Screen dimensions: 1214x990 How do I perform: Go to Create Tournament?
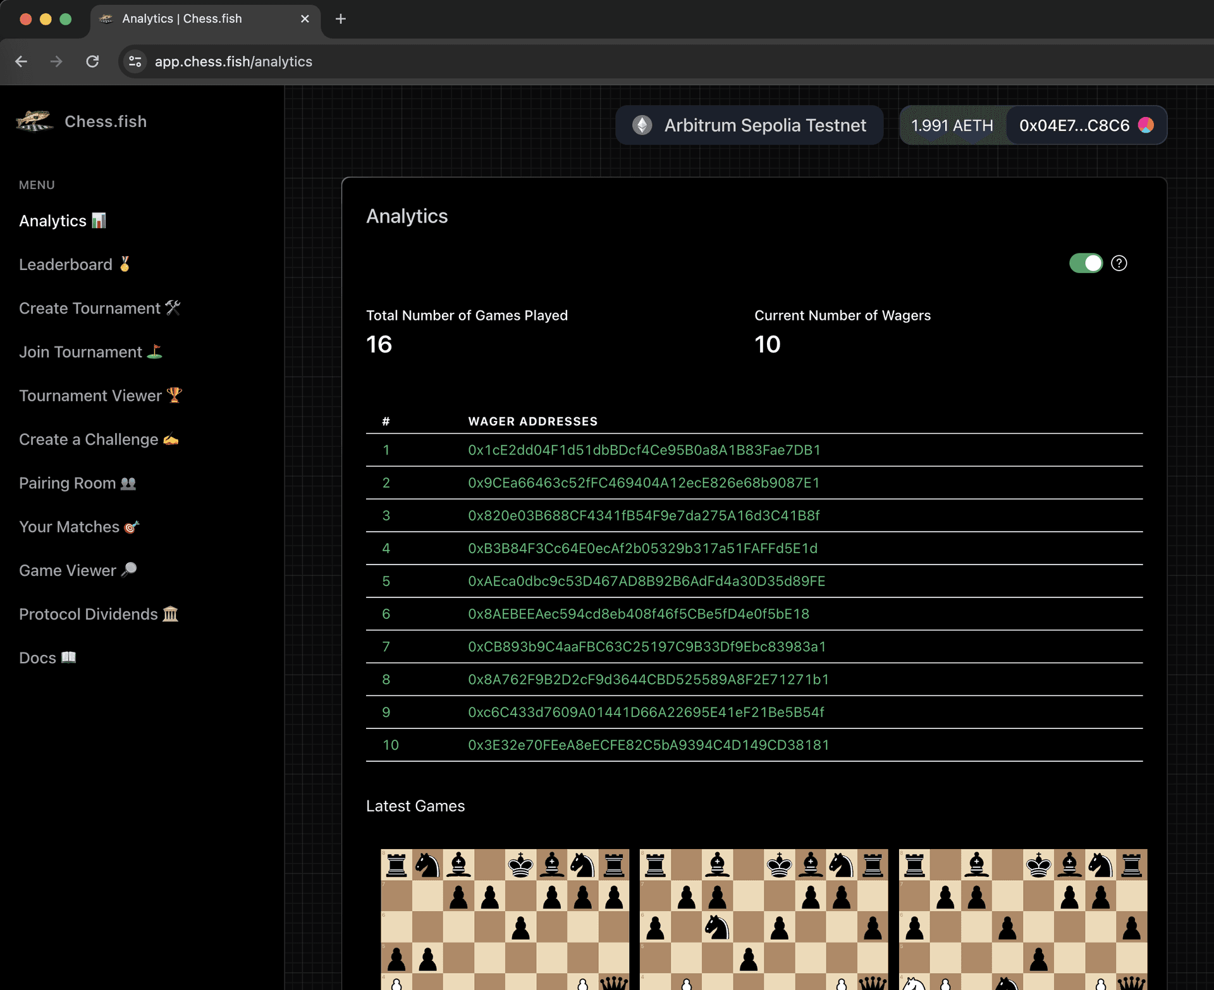(x=100, y=308)
